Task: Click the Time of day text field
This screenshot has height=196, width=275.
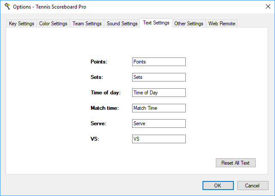Action: point(159,93)
